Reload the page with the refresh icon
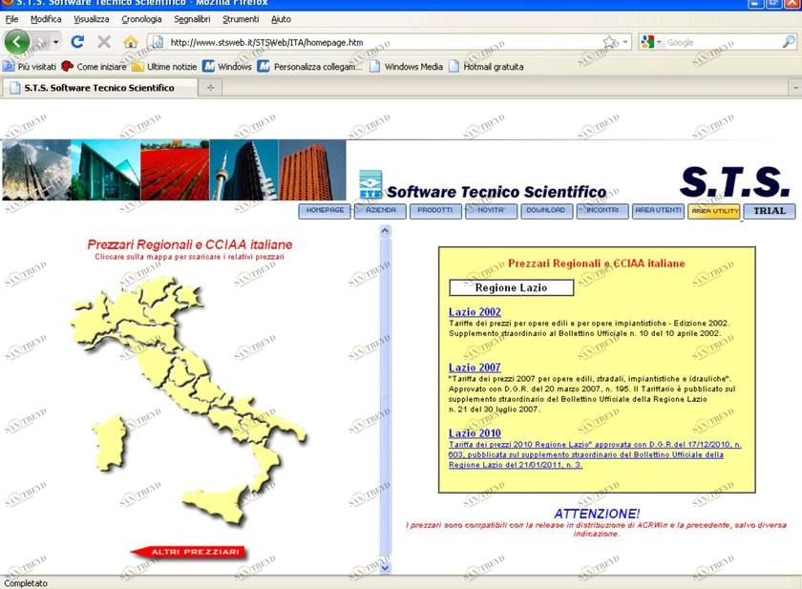 tap(78, 42)
